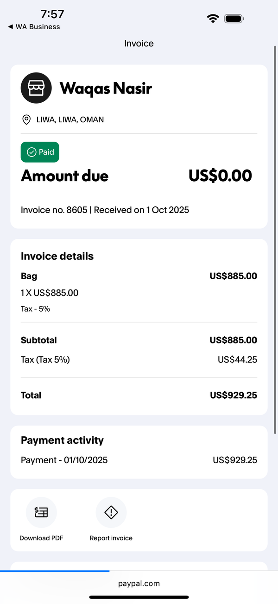Tap the merchant storefront avatar icon

(36, 88)
